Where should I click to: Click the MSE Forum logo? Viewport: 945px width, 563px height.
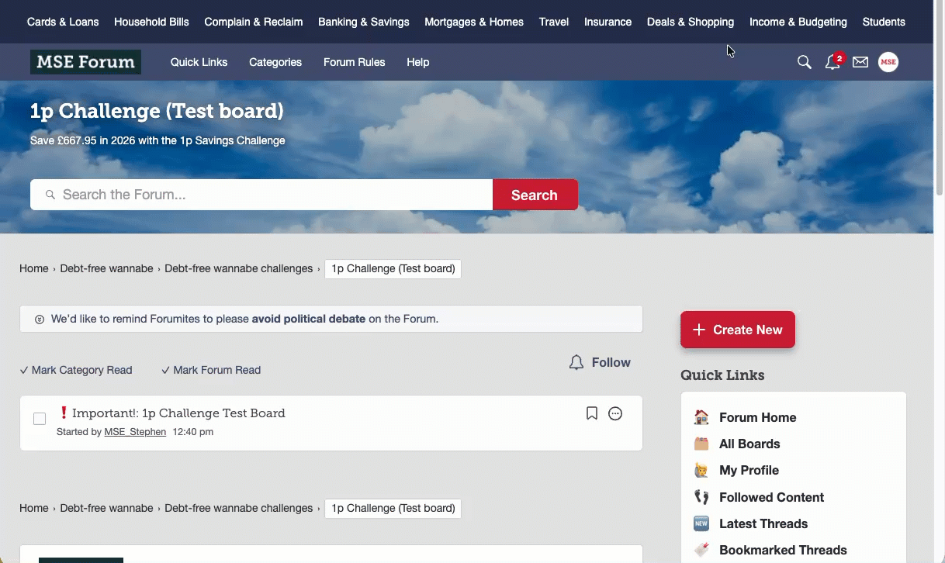85,62
